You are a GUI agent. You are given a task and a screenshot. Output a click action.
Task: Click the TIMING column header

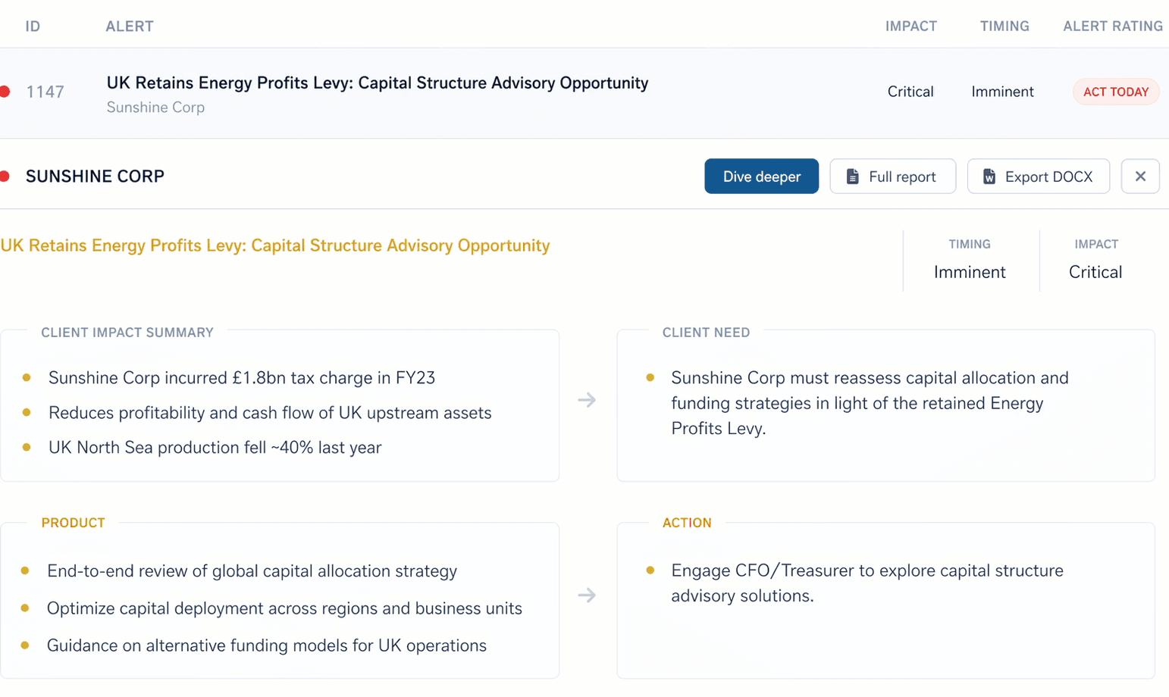tap(1004, 27)
